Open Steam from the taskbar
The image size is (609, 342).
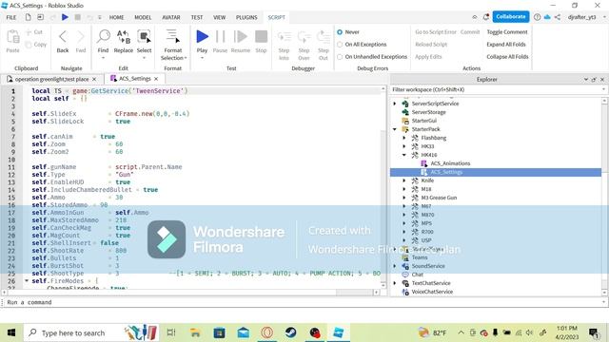point(290,332)
